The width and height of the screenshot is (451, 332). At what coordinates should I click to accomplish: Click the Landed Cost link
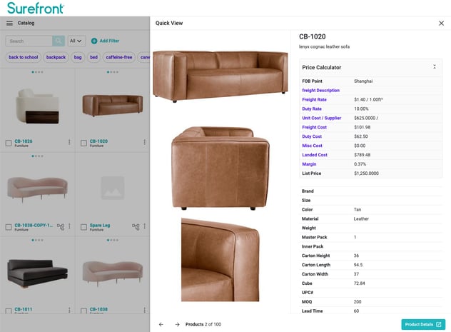point(315,155)
